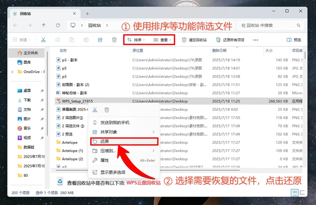This screenshot has width=316, height=205.
Task: Open the 排序 sort dropdown
Action: point(136,40)
